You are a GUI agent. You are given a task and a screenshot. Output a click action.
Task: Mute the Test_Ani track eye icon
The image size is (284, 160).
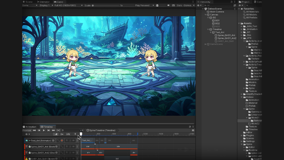[x=73, y=141]
